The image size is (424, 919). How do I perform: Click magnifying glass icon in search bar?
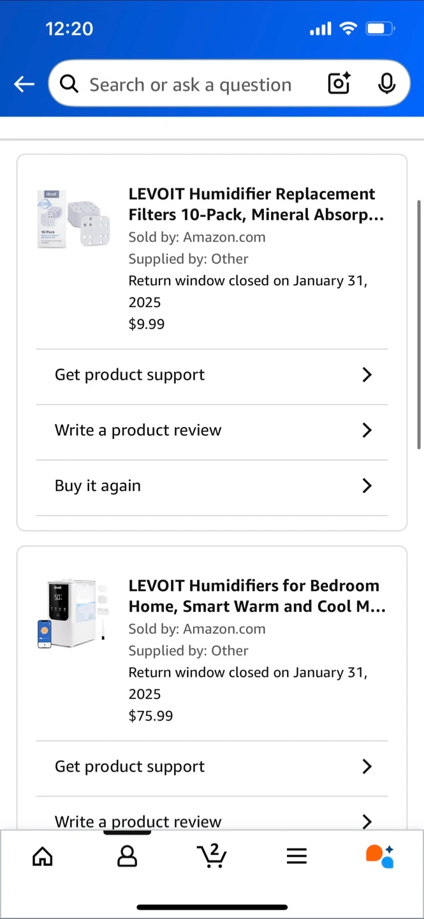(x=69, y=84)
